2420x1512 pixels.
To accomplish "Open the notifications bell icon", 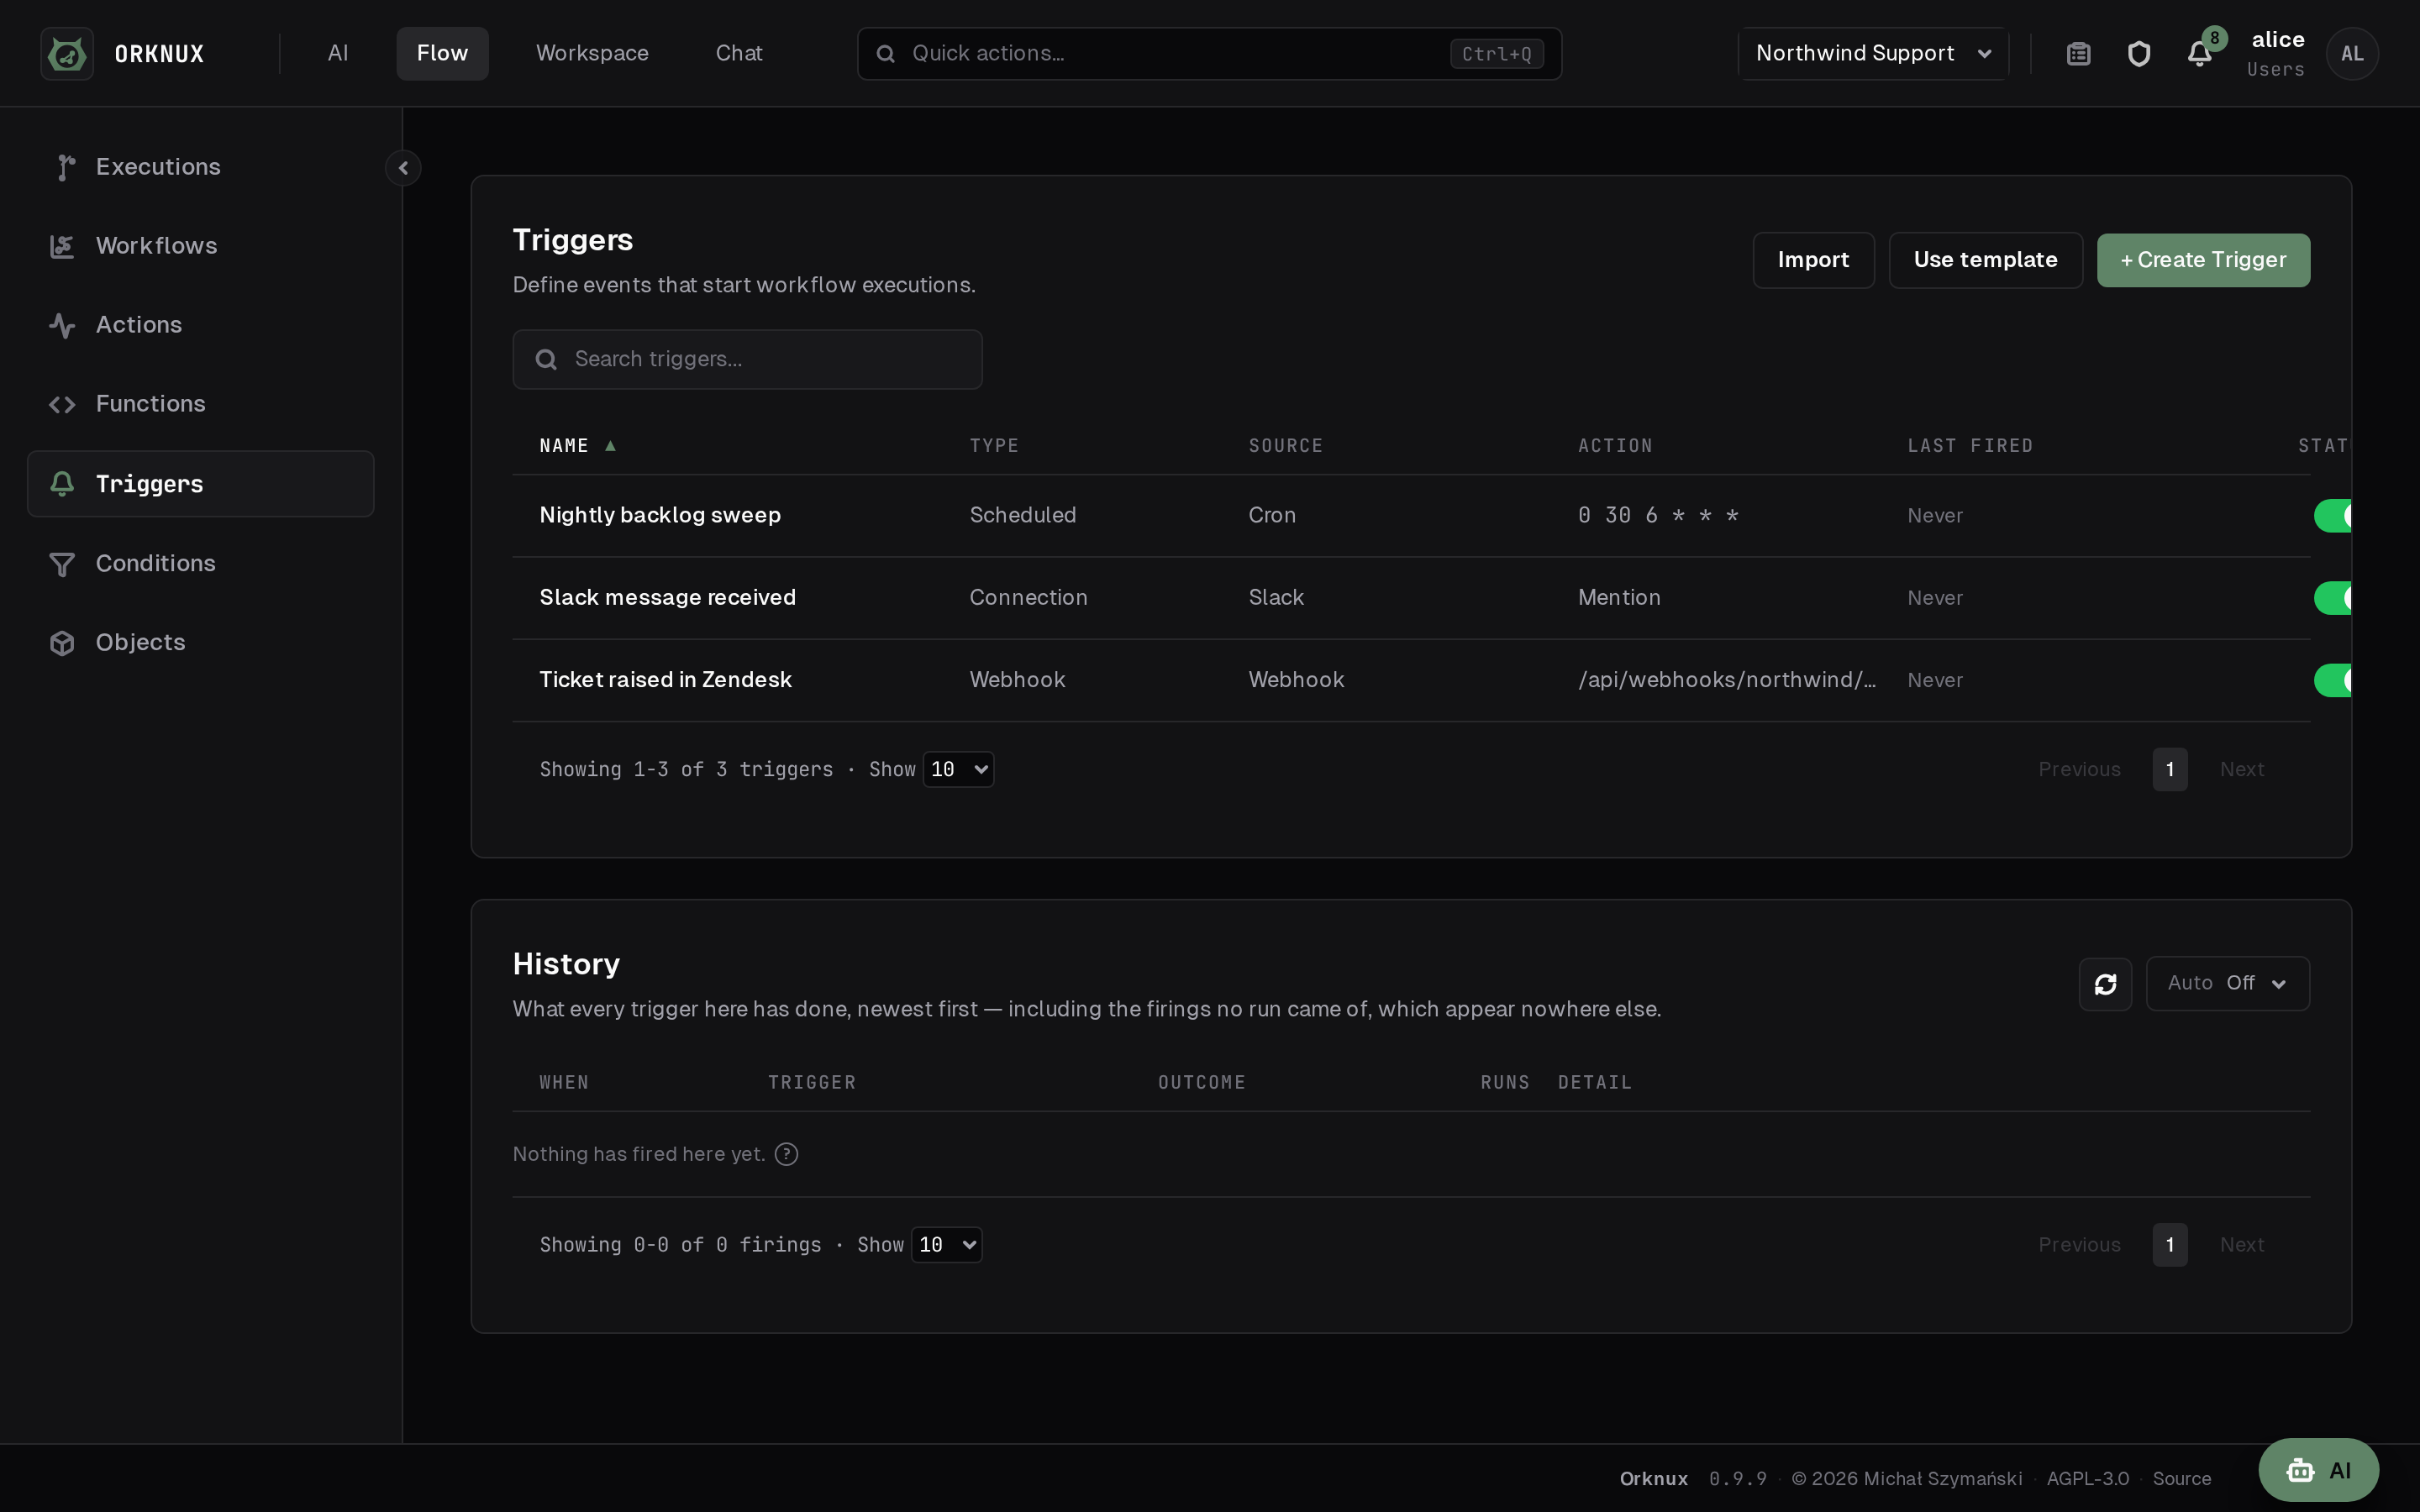I will point(2199,54).
